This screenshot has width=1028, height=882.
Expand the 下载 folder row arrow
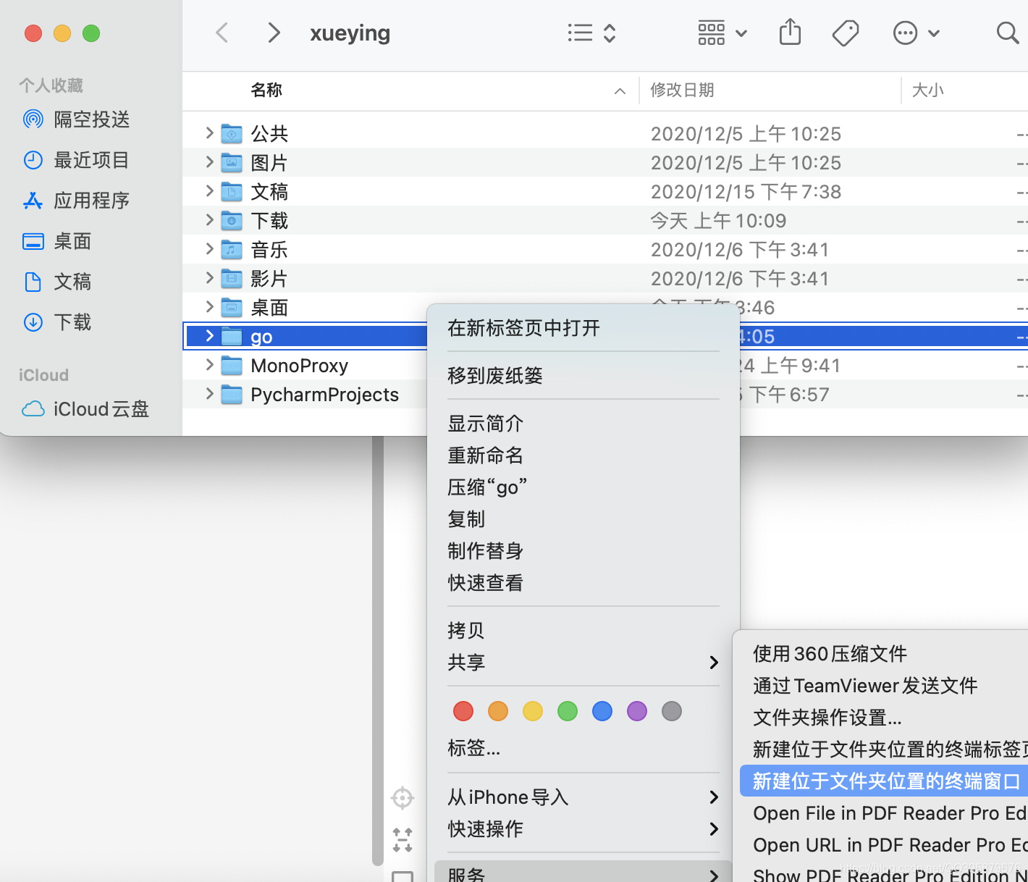[x=209, y=219]
